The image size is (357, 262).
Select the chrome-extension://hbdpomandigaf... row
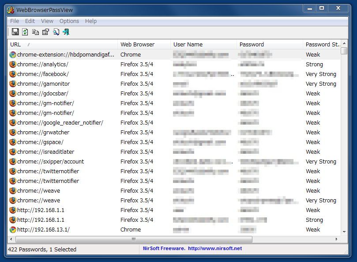click(174, 54)
